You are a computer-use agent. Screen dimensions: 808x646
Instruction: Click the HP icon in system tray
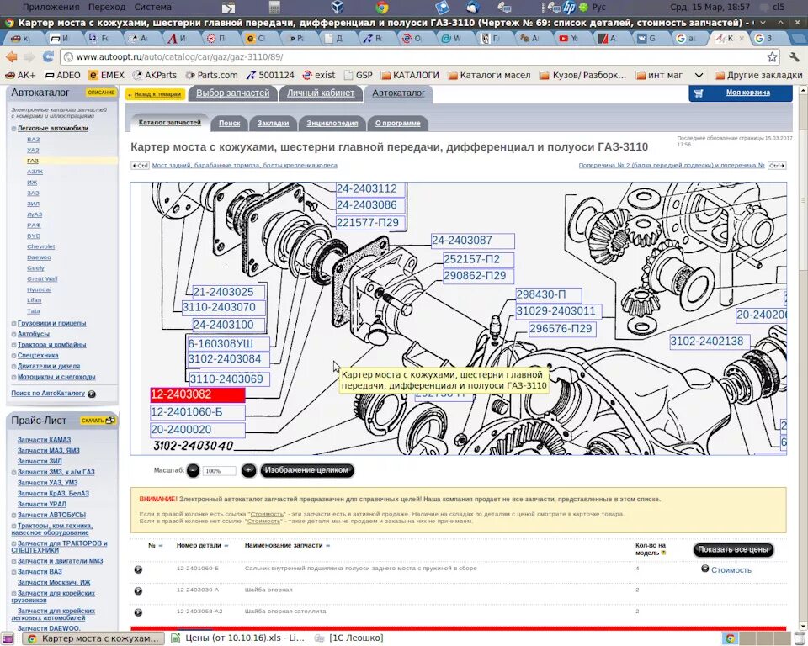point(569,8)
